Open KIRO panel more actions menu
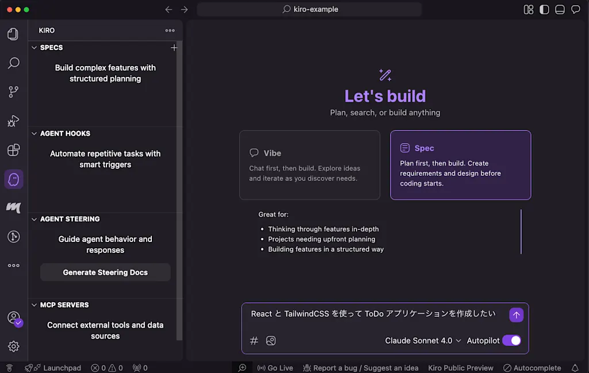This screenshot has width=589, height=373. [x=170, y=30]
